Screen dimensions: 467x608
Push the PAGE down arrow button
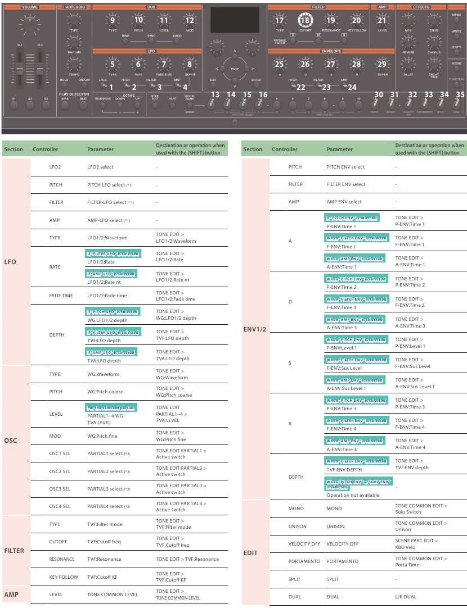[x=235, y=81]
